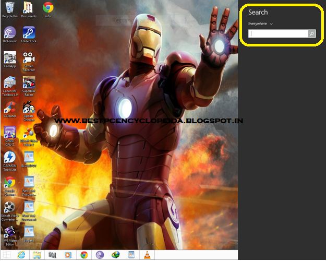Open Windows Media Player from the taskbar
This screenshot has height=261, width=327.
[x=68, y=255]
